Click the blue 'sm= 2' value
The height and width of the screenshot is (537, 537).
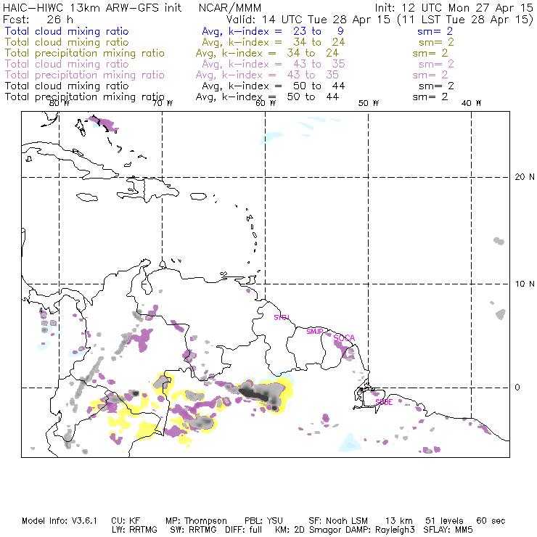coord(435,31)
